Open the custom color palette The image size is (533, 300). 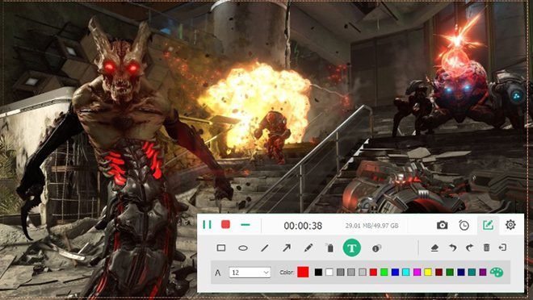(x=497, y=272)
